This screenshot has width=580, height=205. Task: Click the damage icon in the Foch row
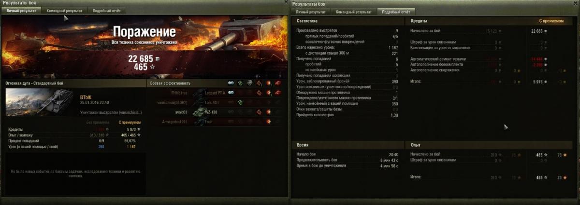tap(268, 122)
